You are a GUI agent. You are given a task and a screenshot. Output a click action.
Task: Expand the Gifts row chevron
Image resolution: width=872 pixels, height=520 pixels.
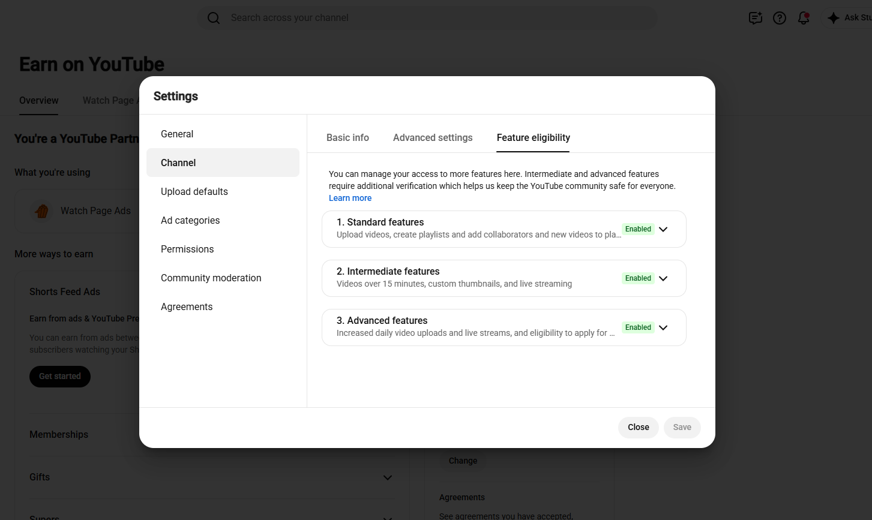click(x=388, y=477)
